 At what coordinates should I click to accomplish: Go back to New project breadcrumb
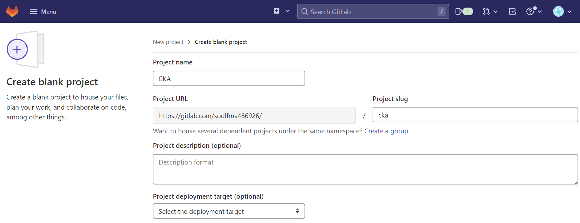click(x=168, y=42)
